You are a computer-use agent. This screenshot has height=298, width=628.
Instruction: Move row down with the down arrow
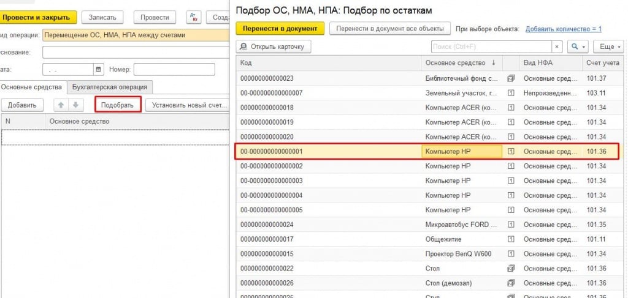pyautogui.click(x=74, y=105)
